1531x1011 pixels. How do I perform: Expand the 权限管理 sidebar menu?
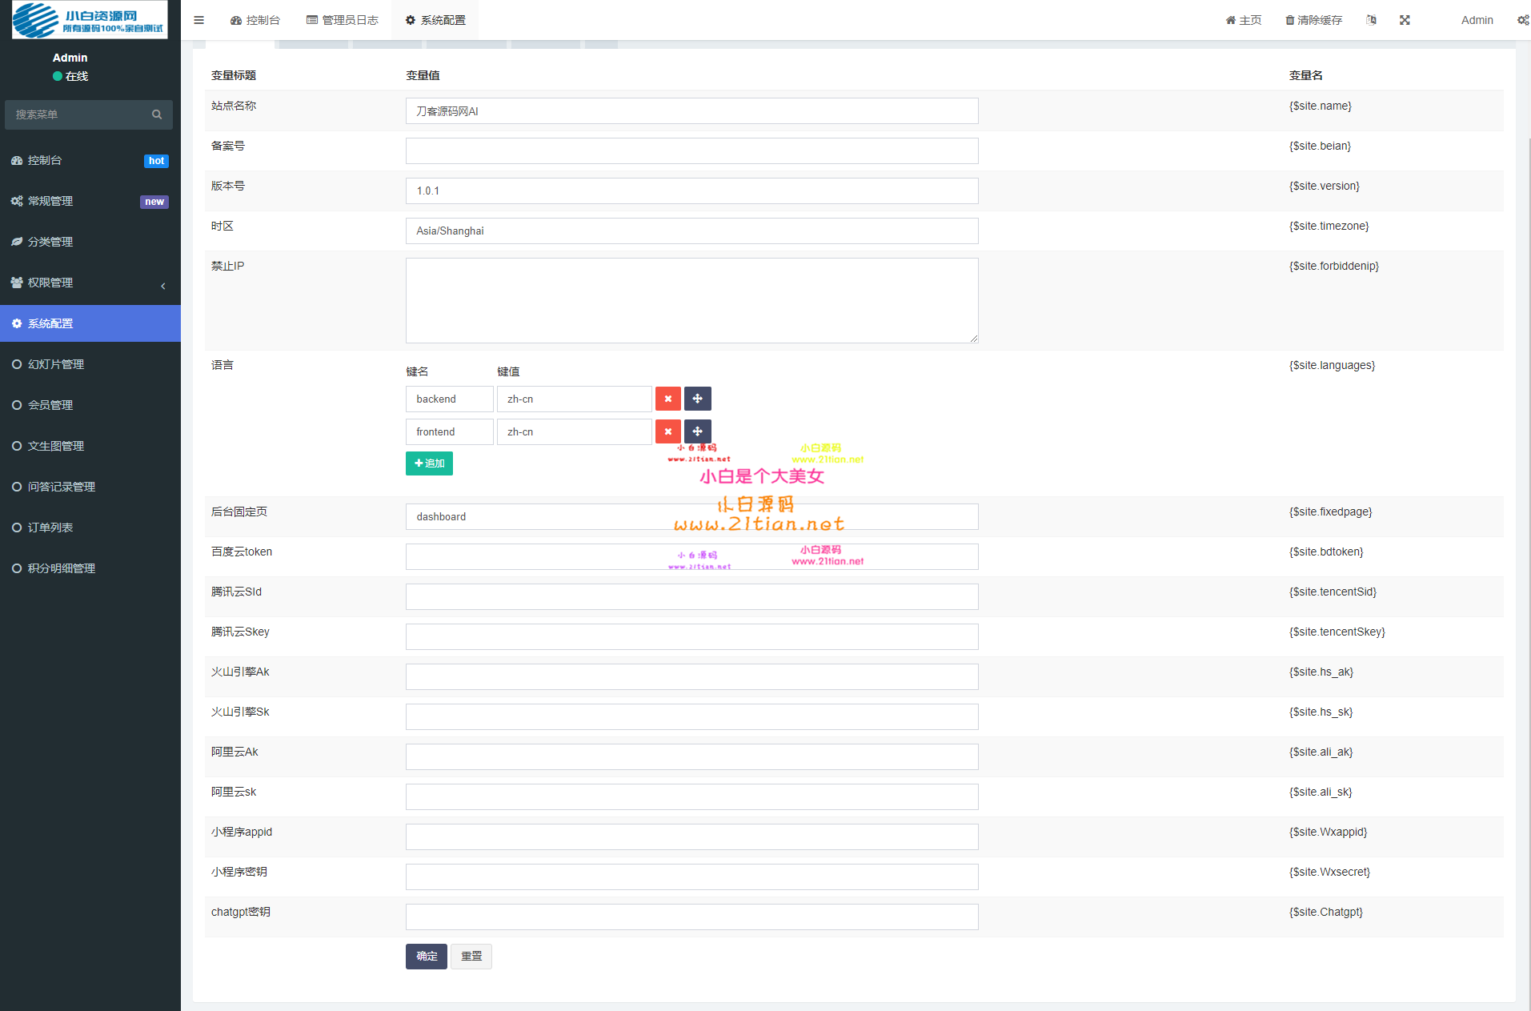coord(90,283)
